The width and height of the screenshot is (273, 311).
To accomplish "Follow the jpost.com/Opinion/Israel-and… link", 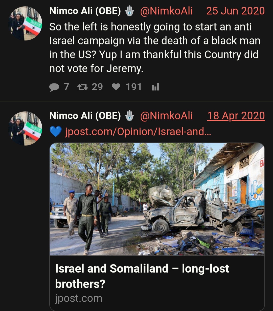I will tap(138, 132).
